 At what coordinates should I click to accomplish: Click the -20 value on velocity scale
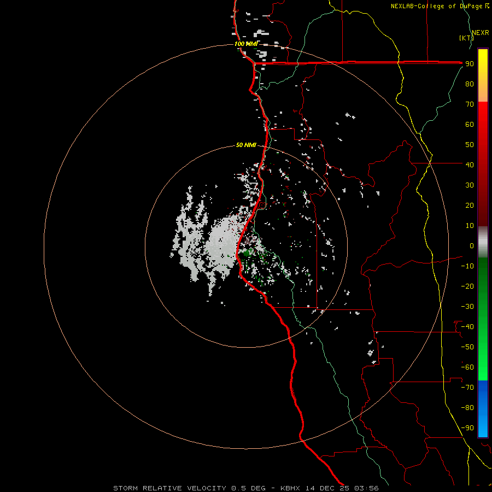coord(467,286)
